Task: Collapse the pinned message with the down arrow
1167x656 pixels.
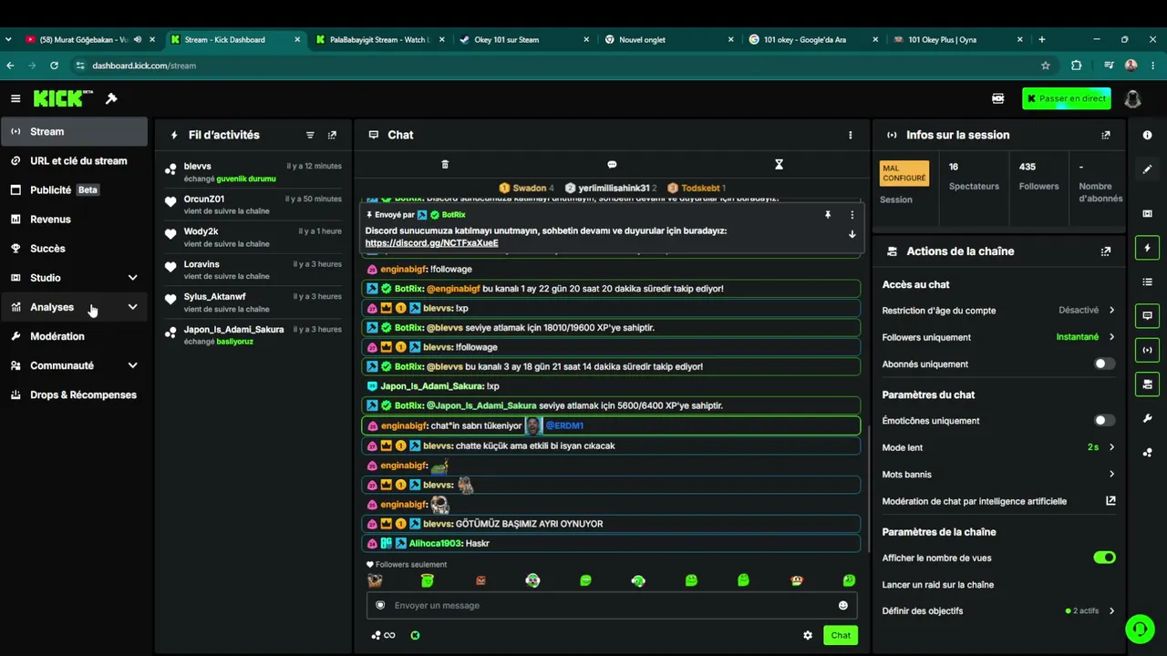Action: tap(852, 234)
